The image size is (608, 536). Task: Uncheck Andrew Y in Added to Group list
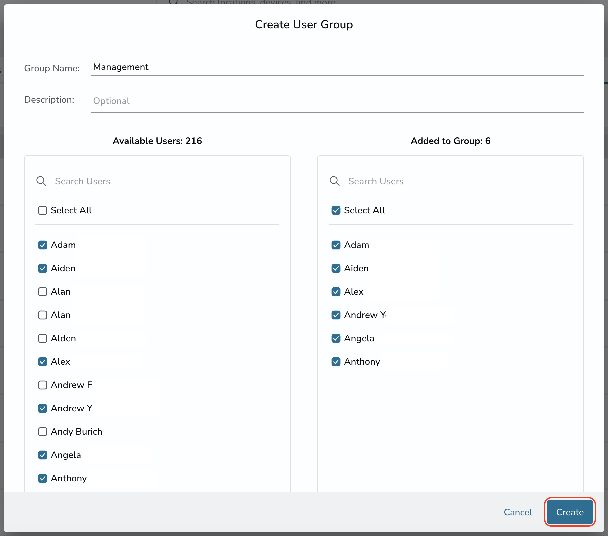click(x=336, y=315)
